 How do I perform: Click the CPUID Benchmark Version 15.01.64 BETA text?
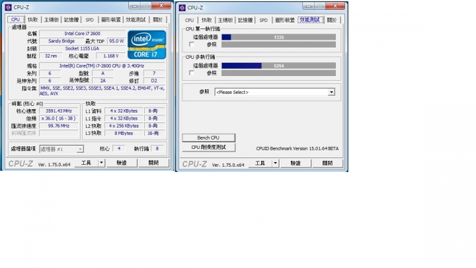297,149
